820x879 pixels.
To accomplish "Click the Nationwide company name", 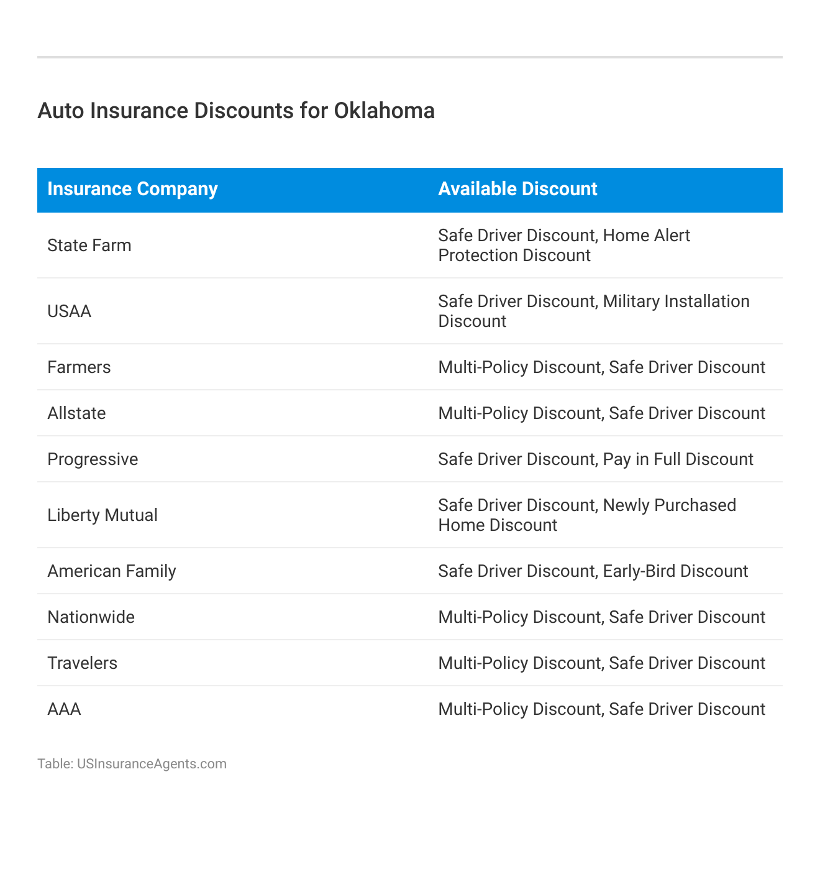I will [91, 617].
